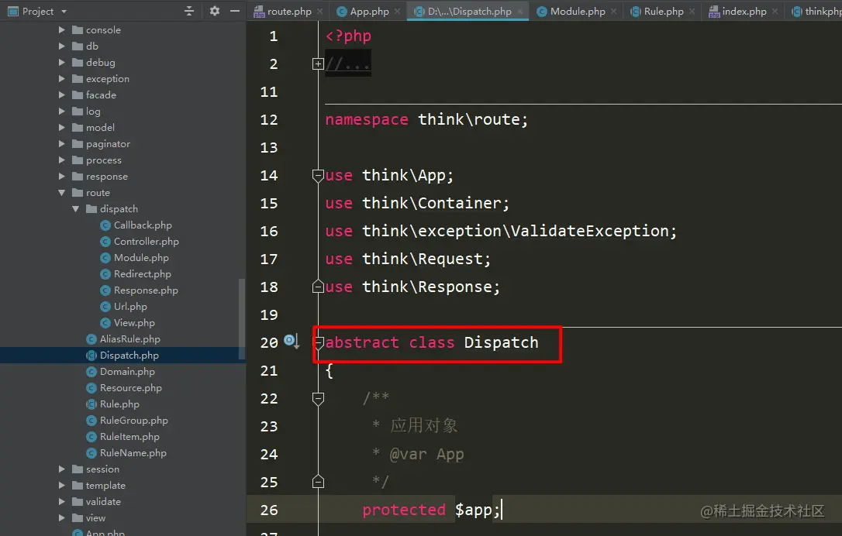Open Project panel settings gear

[x=215, y=11]
